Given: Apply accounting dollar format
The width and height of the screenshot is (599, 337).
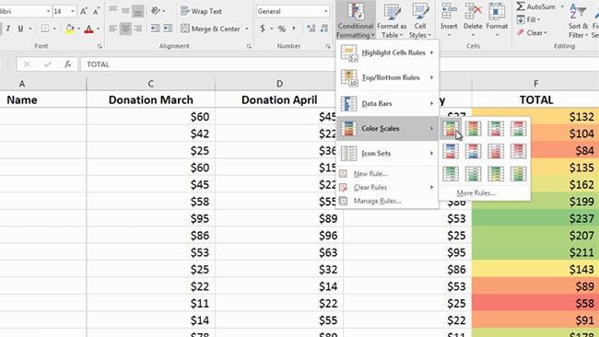Looking at the screenshot, I should [263, 29].
